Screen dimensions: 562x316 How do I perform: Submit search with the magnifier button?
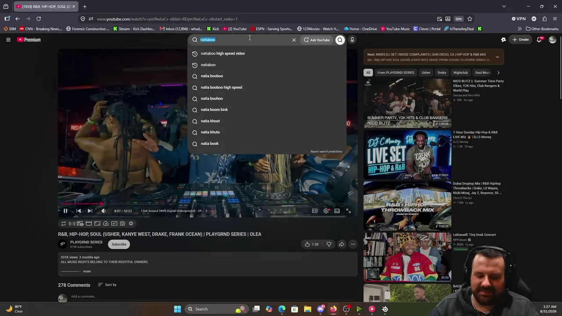pyautogui.click(x=340, y=40)
